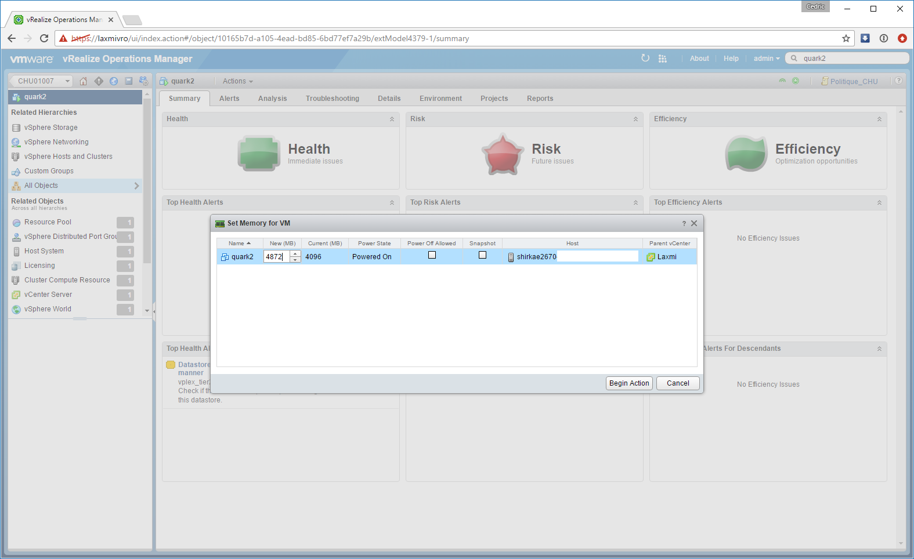Switch to the Projects tab
Screen dimensions: 914x559
[x=494, y=99]
